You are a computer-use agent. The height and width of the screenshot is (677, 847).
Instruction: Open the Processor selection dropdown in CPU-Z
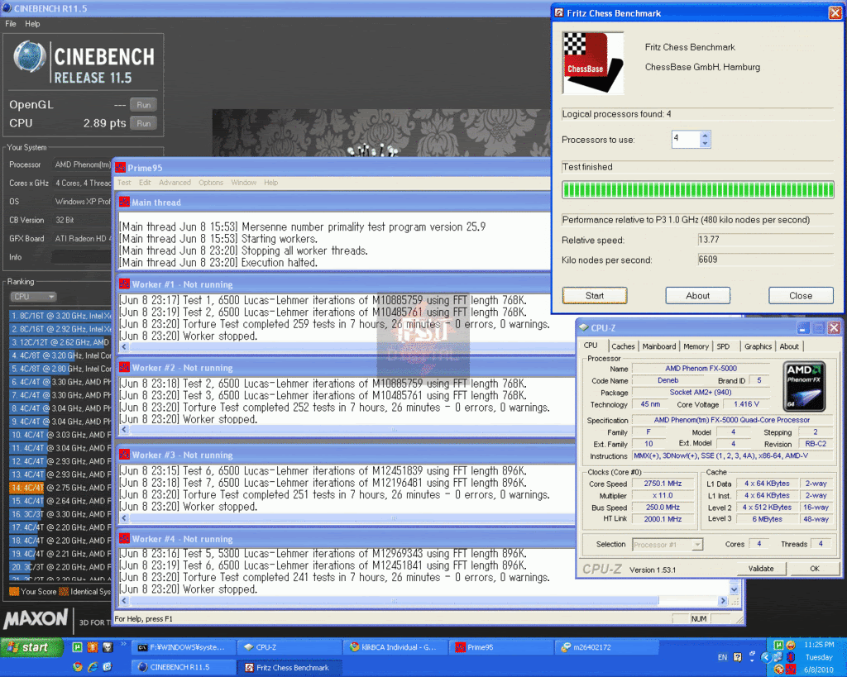pos(668,544)
